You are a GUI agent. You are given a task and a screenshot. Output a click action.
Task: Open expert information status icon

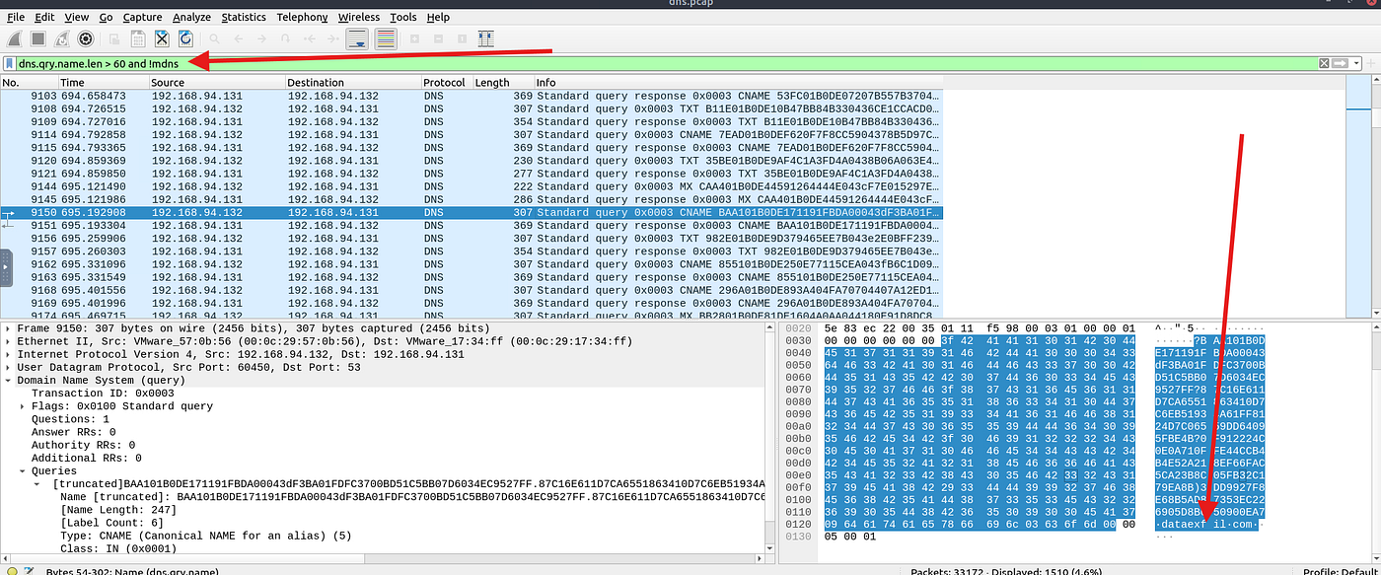pyautogui.click(x=10, y=570)
